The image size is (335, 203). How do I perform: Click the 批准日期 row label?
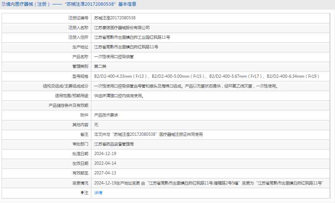[x=81, y=153]
